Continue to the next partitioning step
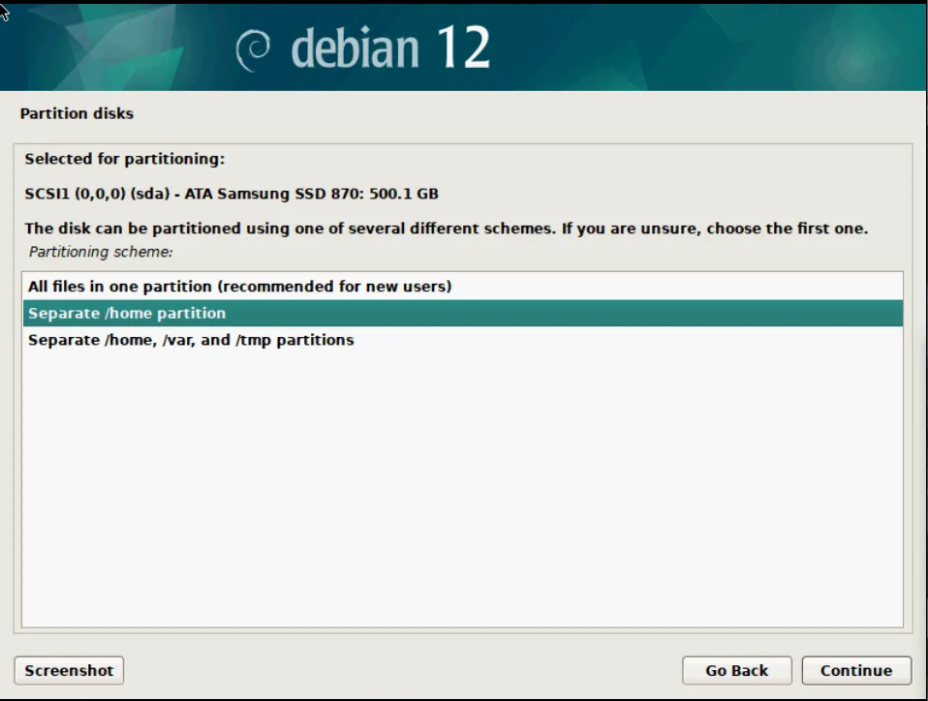Viewport: 928px width, 701px height. 855,670
